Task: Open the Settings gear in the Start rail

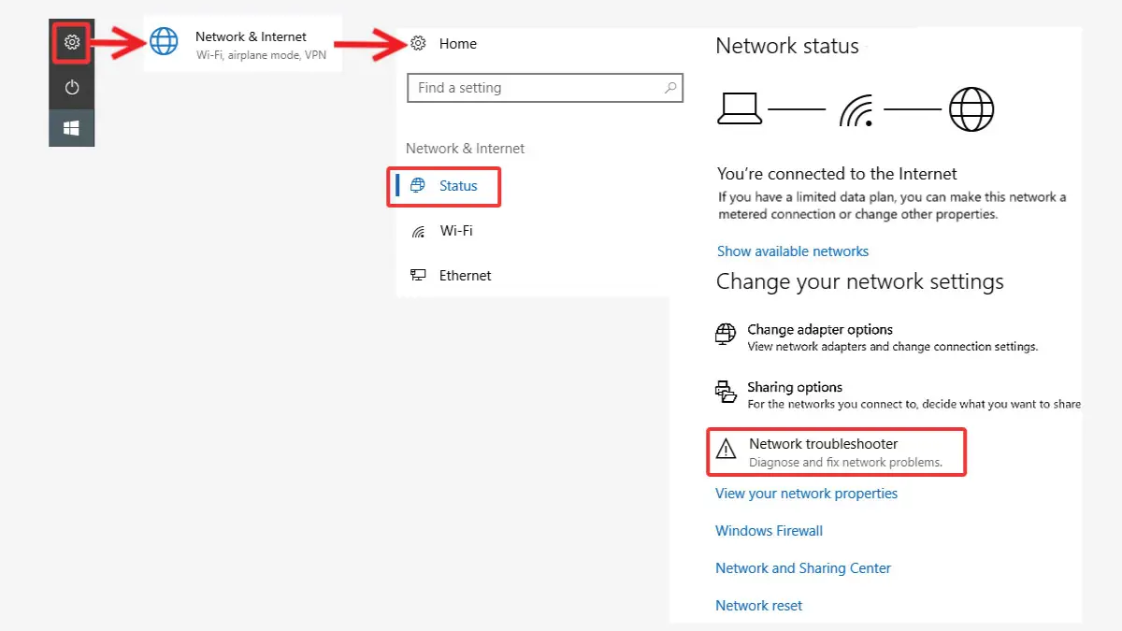Action: [x=71, y=43]
